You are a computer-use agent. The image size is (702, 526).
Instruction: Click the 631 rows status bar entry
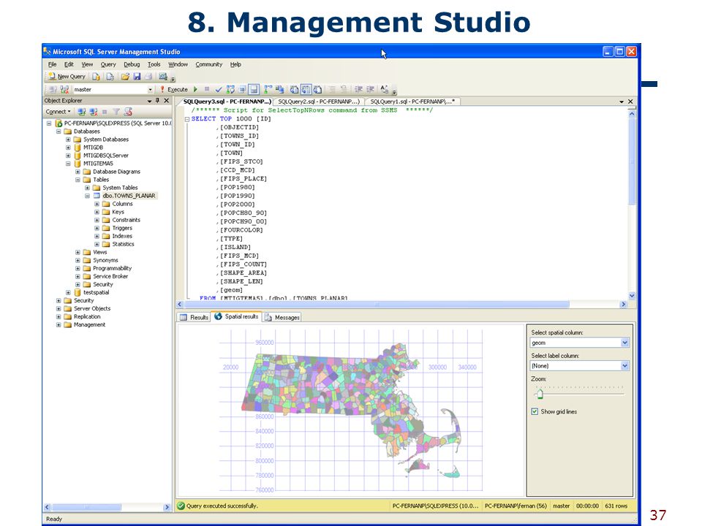[x=616, y=506]
